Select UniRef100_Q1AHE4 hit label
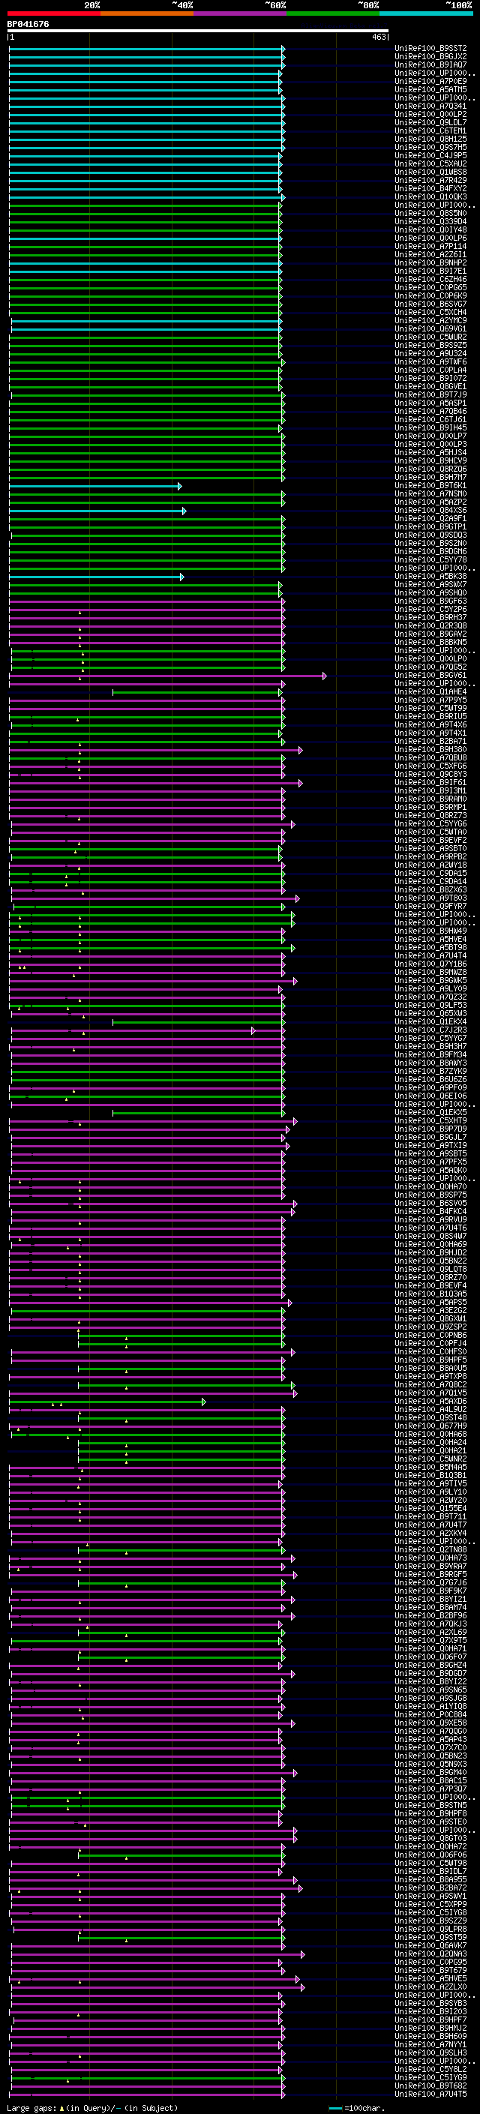480x2114 pixels. [430, 692]
